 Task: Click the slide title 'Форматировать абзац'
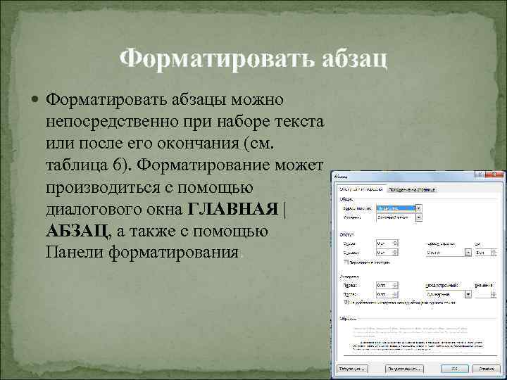pos(254,59)
